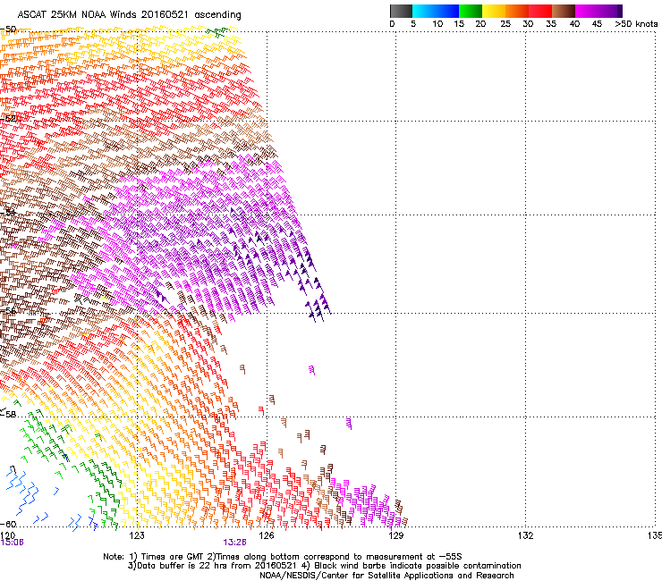Click the legend scale label "35"
This screenshot has height=581, width=662.
point(551,24)
